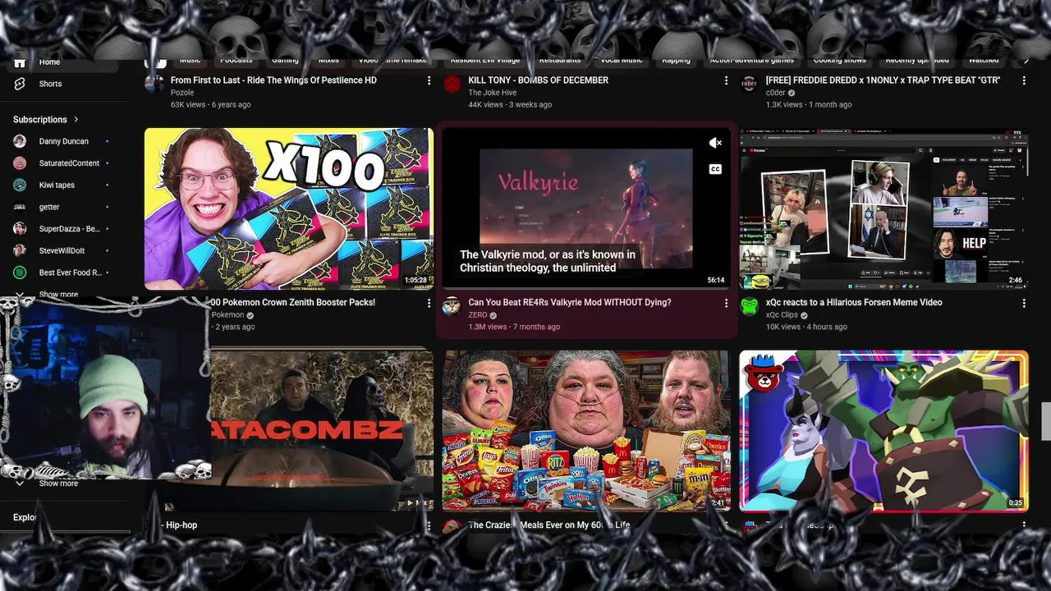The height and width of the screenshot is (591, 1051).
Task: Open Can You Beat RE4Rs Valkyrie Mod title
Action: coord(570,303)
